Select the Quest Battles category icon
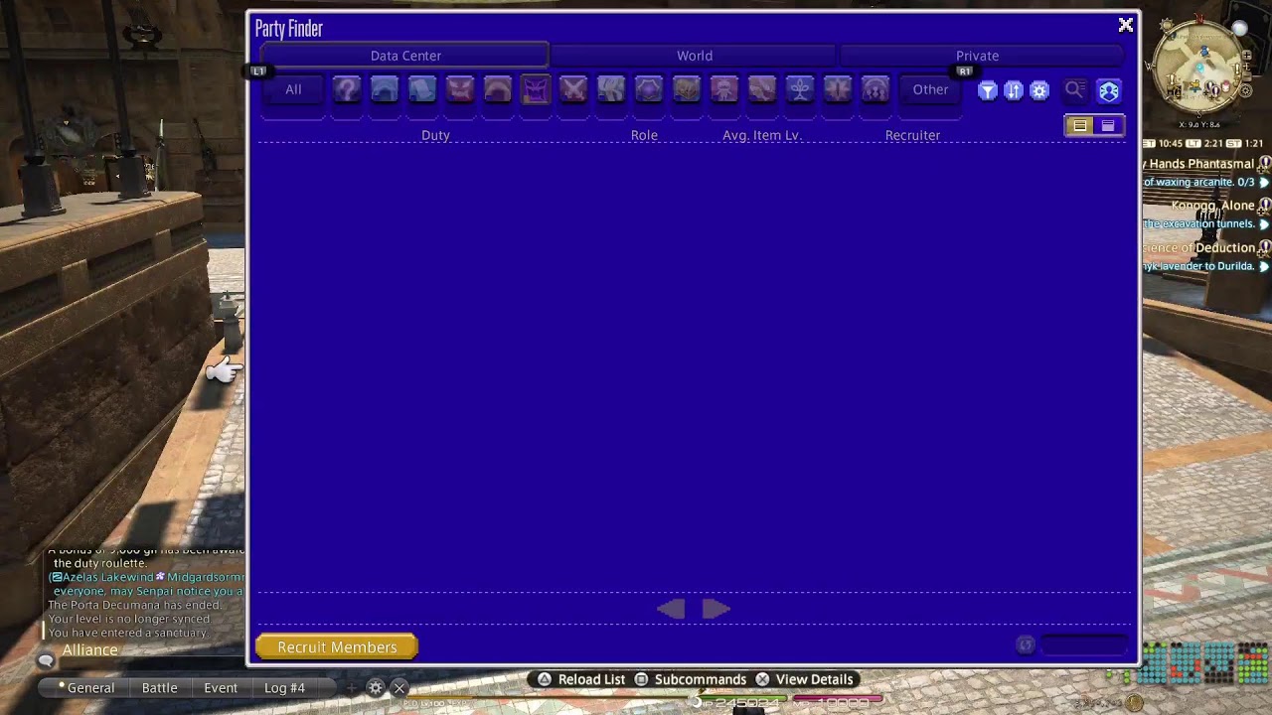The image size is (1272, 715). [x=649, y=90]
